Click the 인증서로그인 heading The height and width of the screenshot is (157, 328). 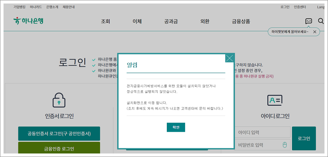point(59,116)
